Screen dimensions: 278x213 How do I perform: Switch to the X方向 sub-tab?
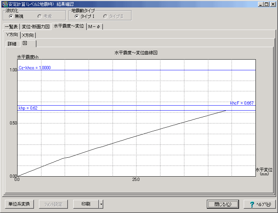click(28, 35)
